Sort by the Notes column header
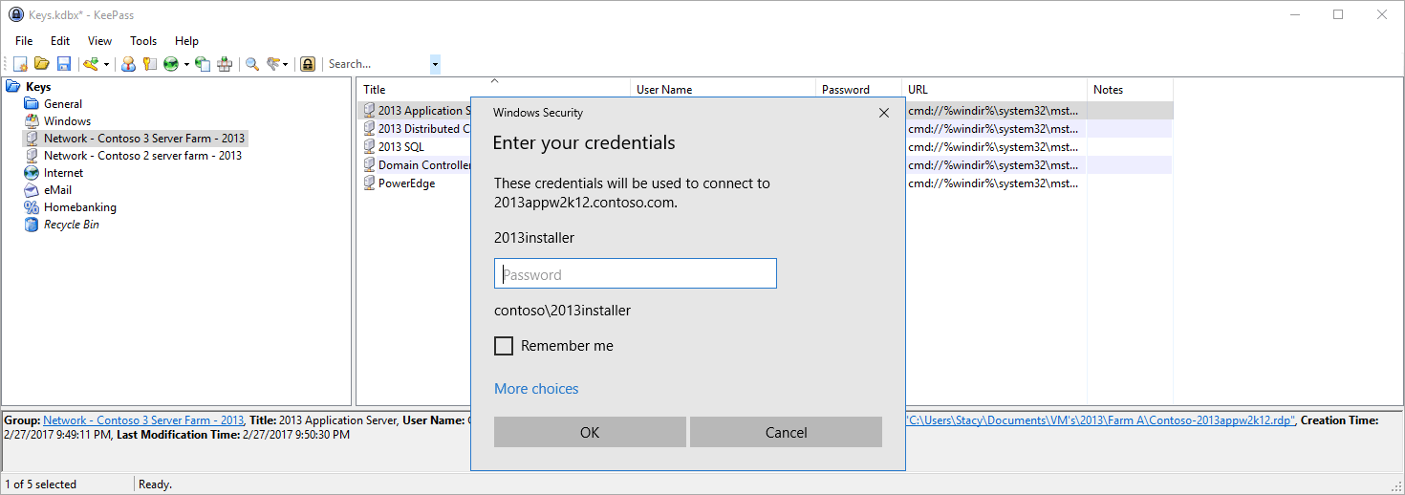Image resolution: width=1405 pixels, height=495 pixels. 1130,90
